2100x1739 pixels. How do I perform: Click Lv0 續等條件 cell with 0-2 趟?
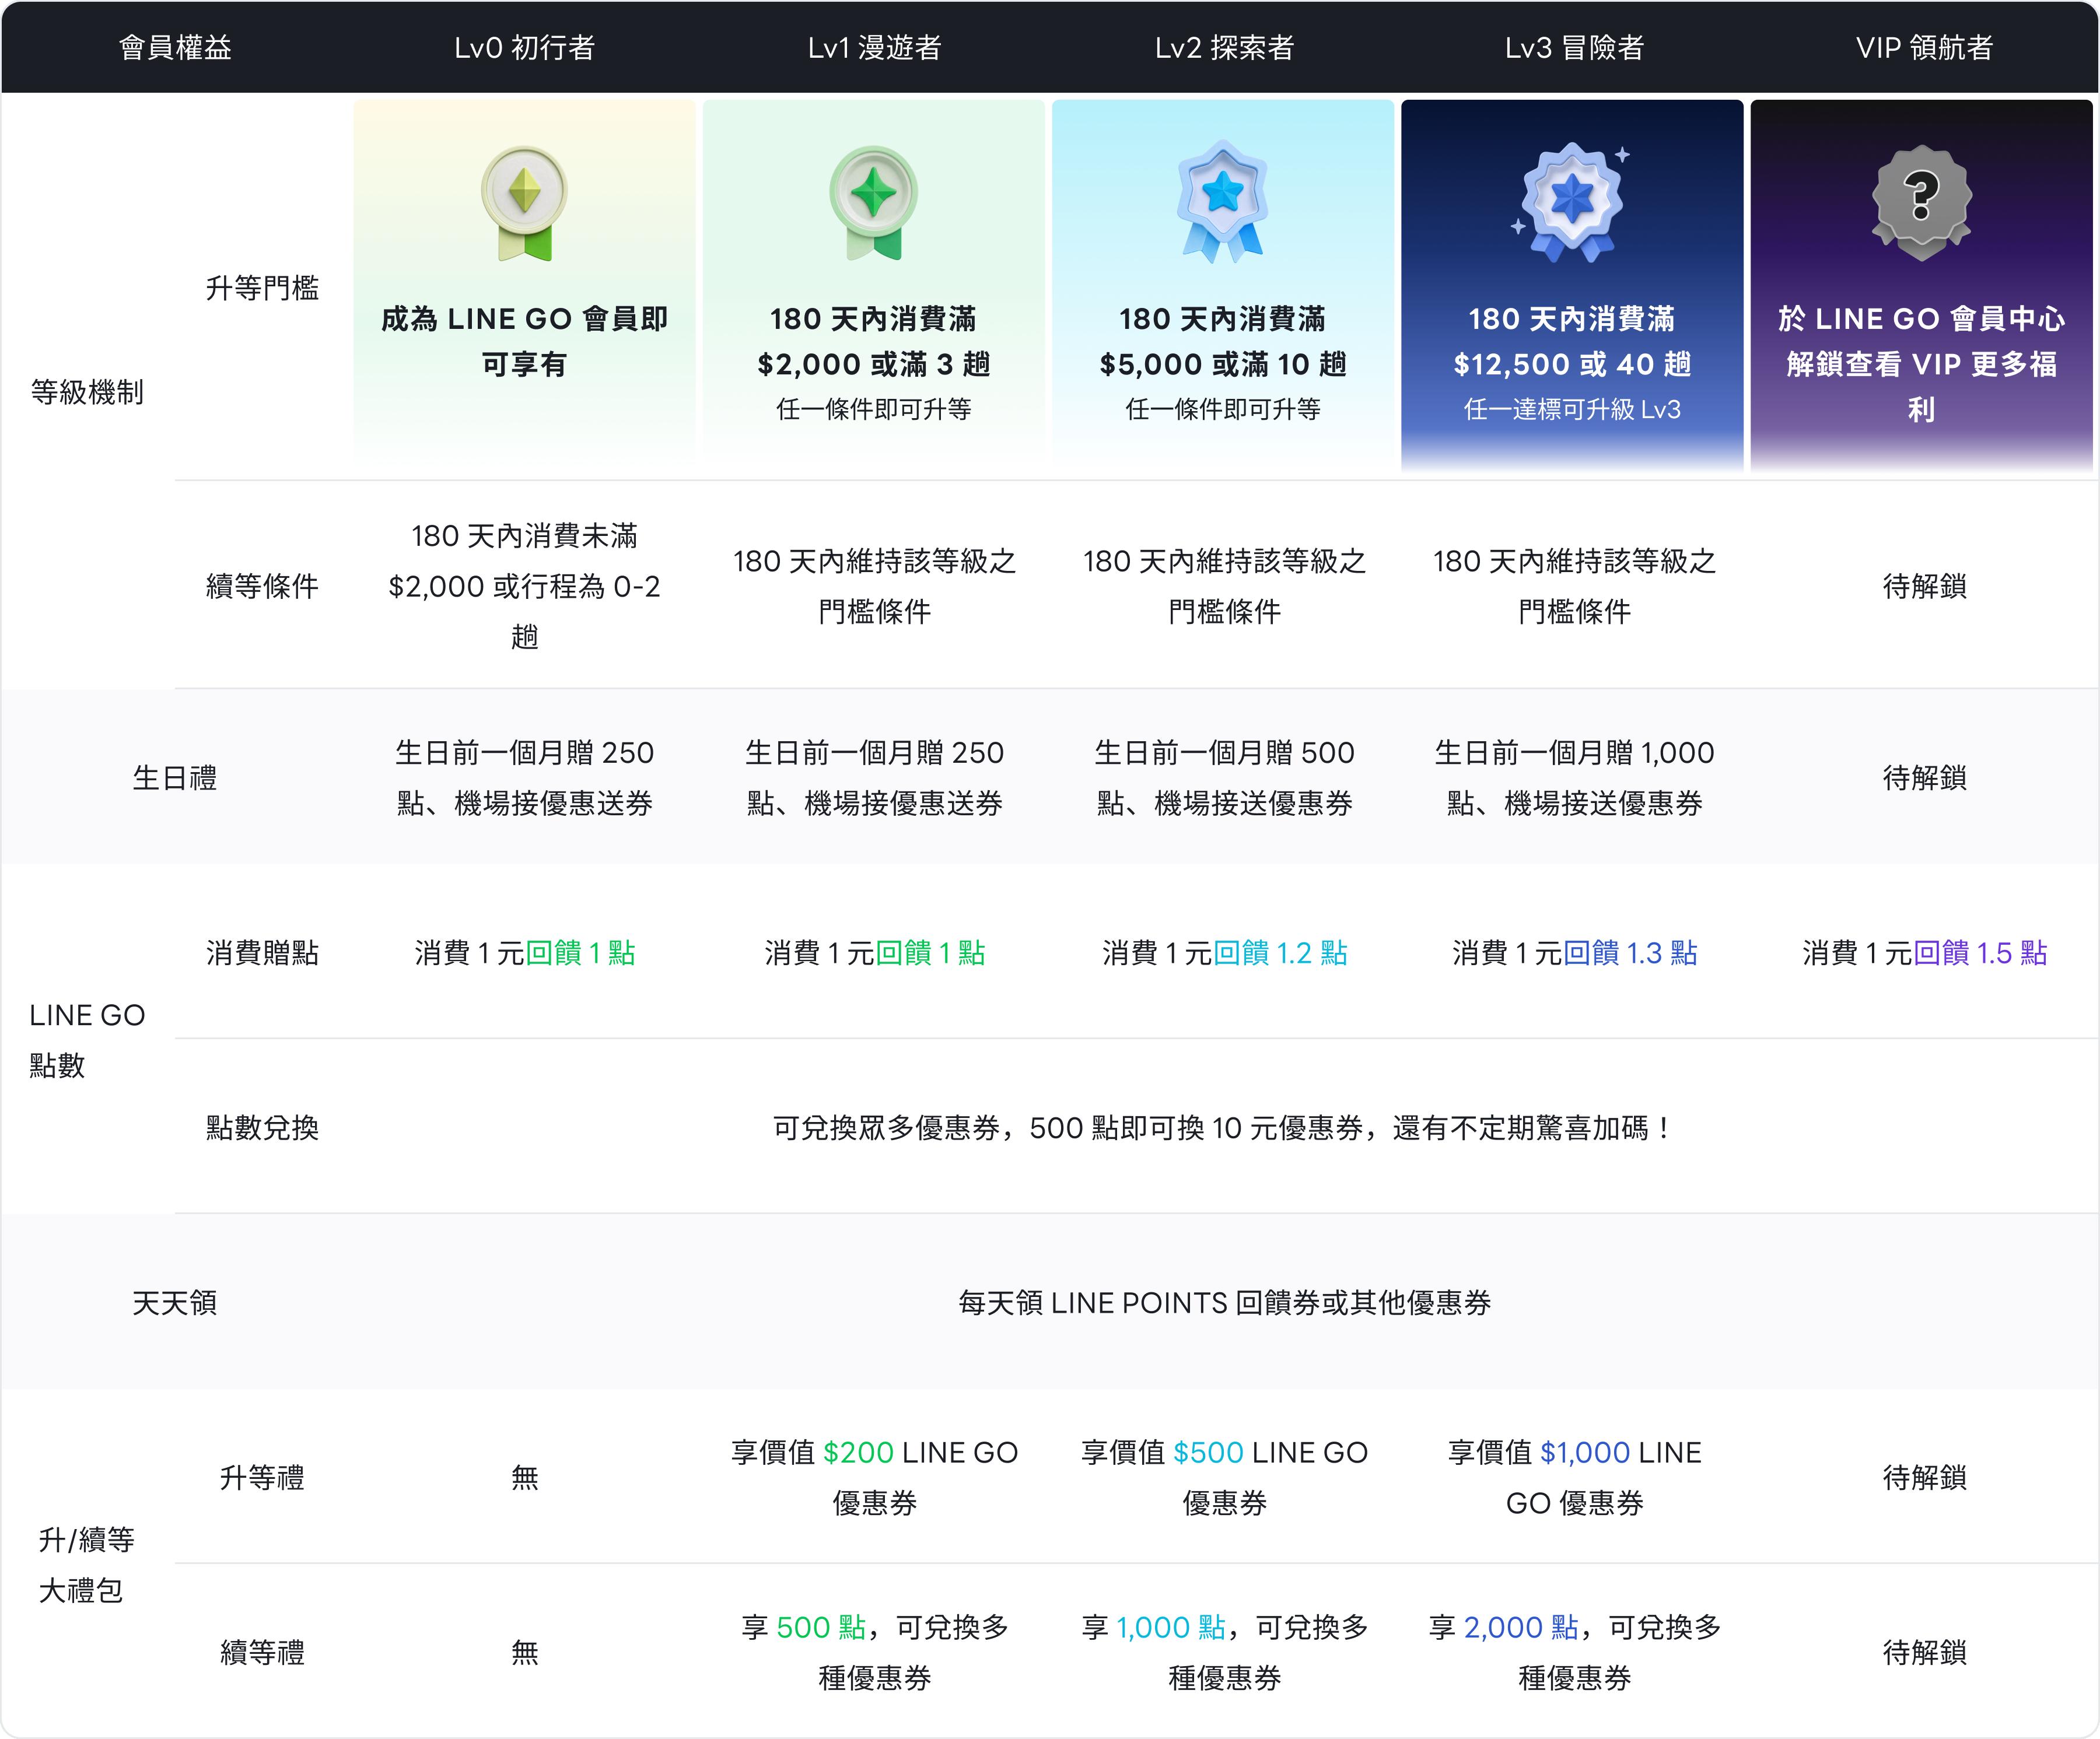coord(524,585)
